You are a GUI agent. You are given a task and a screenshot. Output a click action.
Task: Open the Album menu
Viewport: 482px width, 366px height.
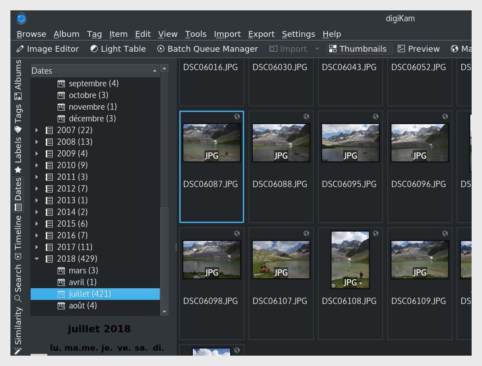coord(66,34)
